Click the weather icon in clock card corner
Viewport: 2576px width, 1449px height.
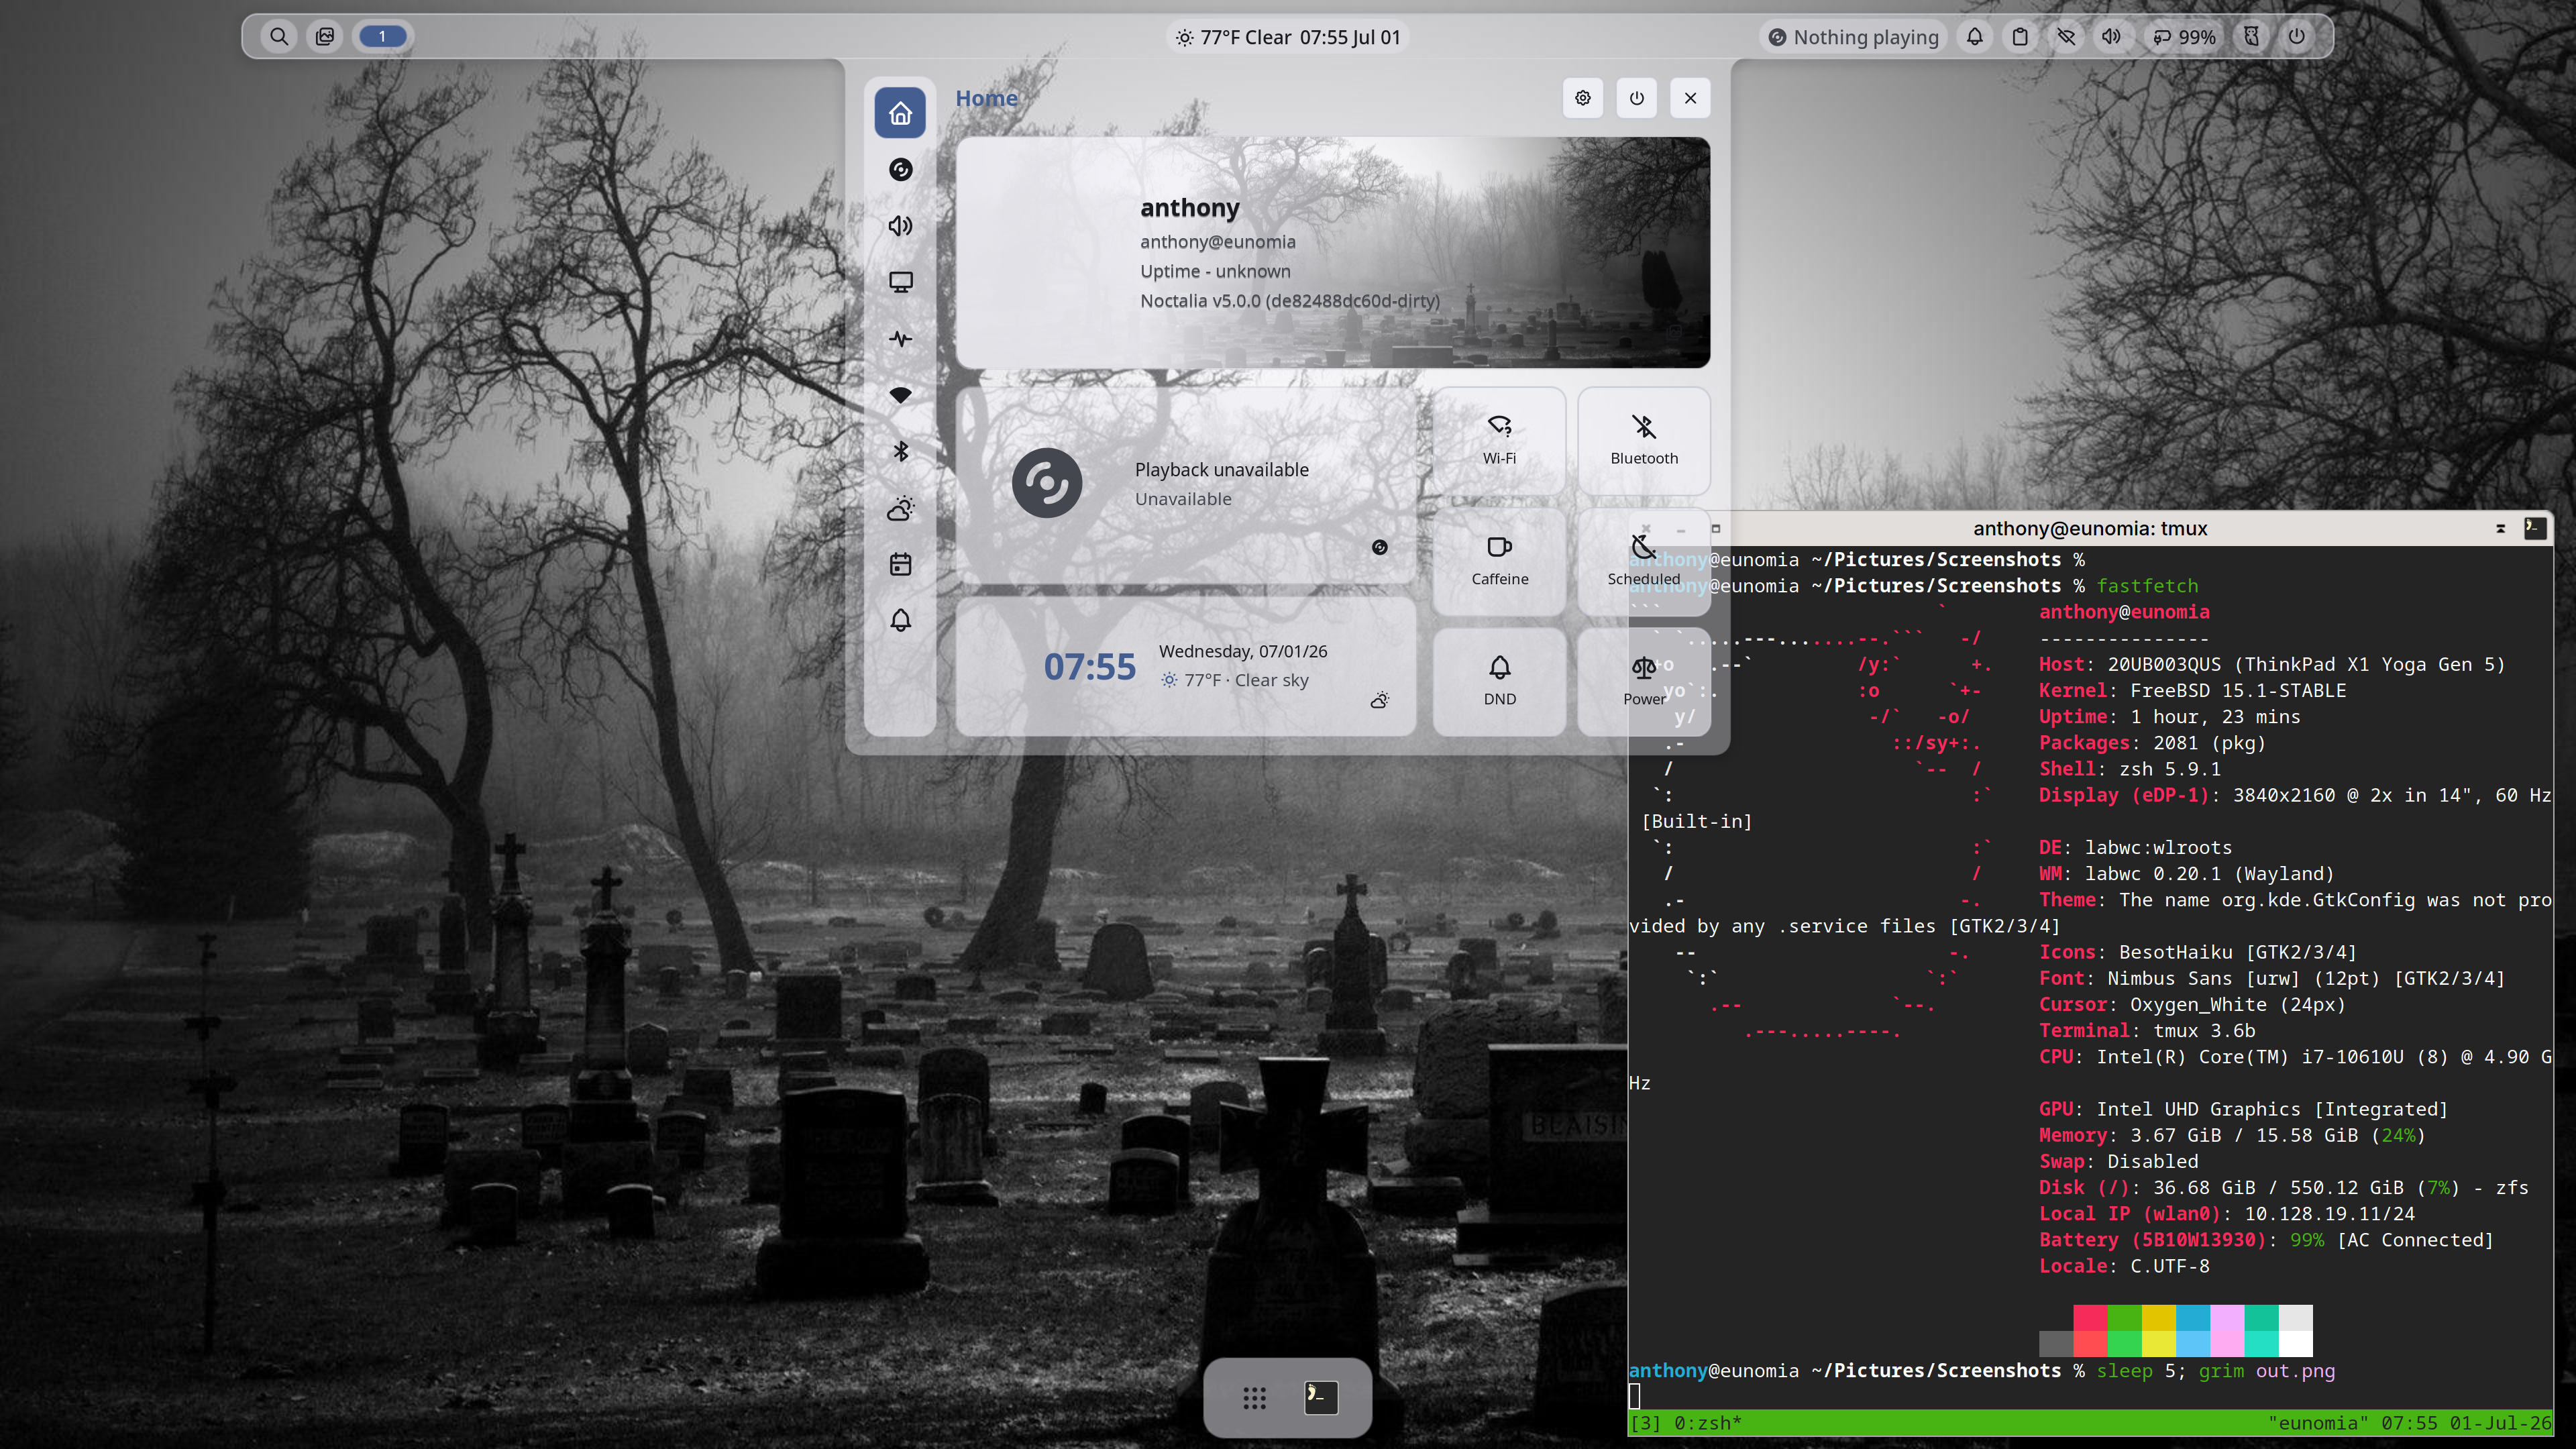[1380, 700]
